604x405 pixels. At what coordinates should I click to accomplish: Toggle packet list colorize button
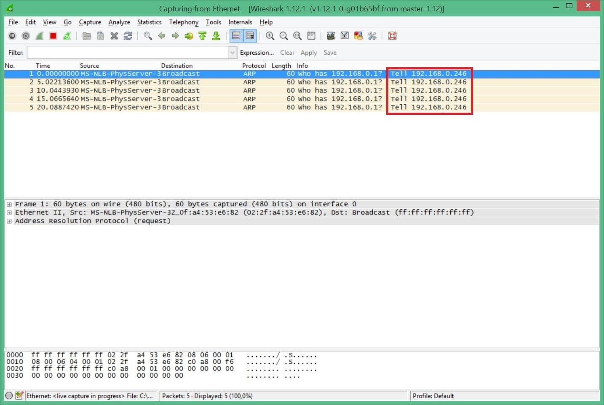pyautogui.click(x=236, y=36)
